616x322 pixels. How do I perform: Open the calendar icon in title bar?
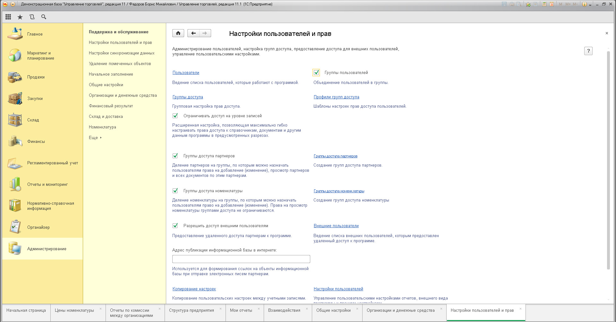tap(552, 4)
